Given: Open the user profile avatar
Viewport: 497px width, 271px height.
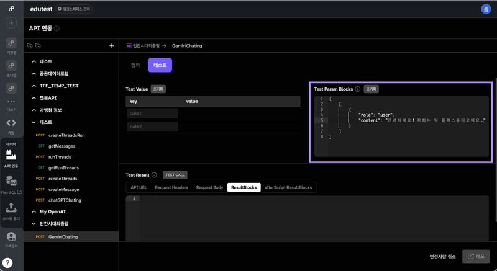Looking at the screenshot, I should (x=485, y=9).
